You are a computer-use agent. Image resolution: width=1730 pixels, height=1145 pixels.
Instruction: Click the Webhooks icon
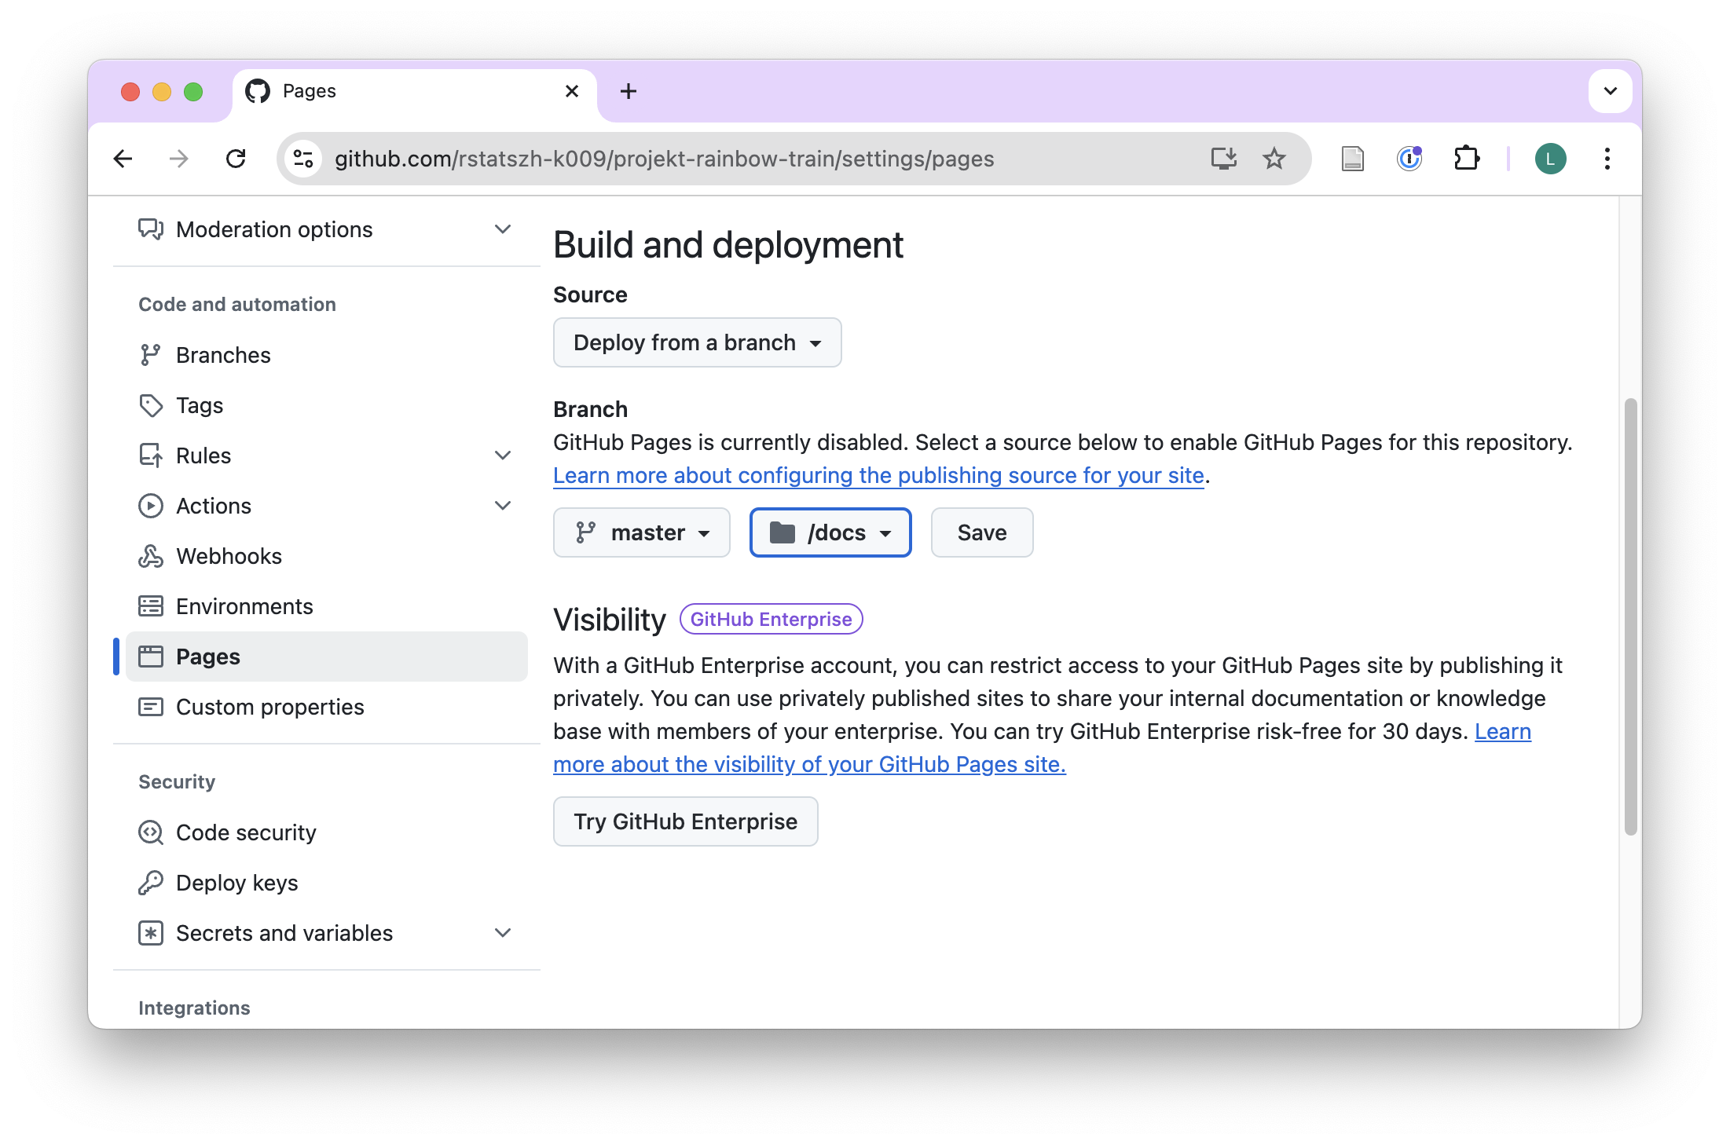pos(151,556)
